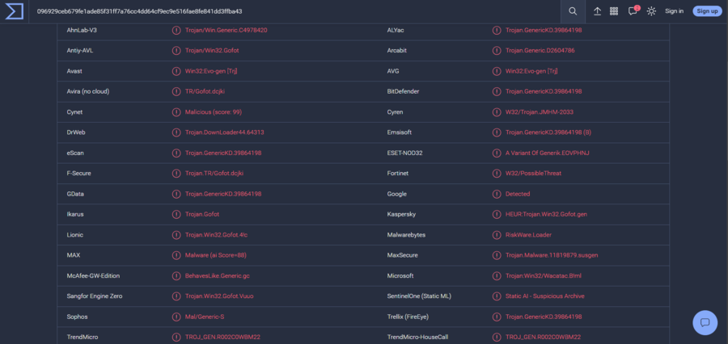Screen dimensions: 728x344
Task: Click the Cynet alert icon
Action: pos(176,112)
